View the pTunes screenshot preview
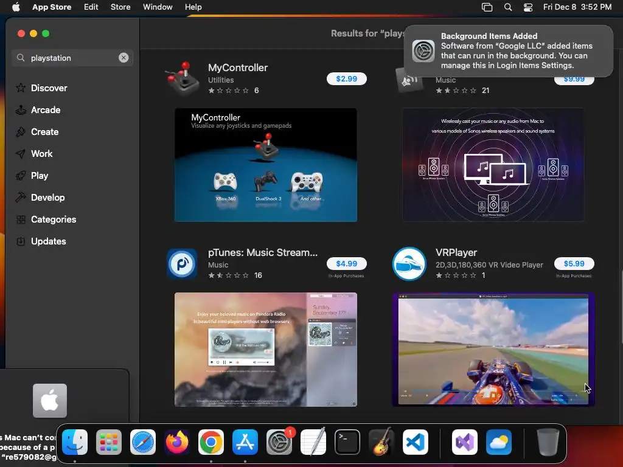The width and height of the screenshot is (623, 467). click(x=266, y=350)
